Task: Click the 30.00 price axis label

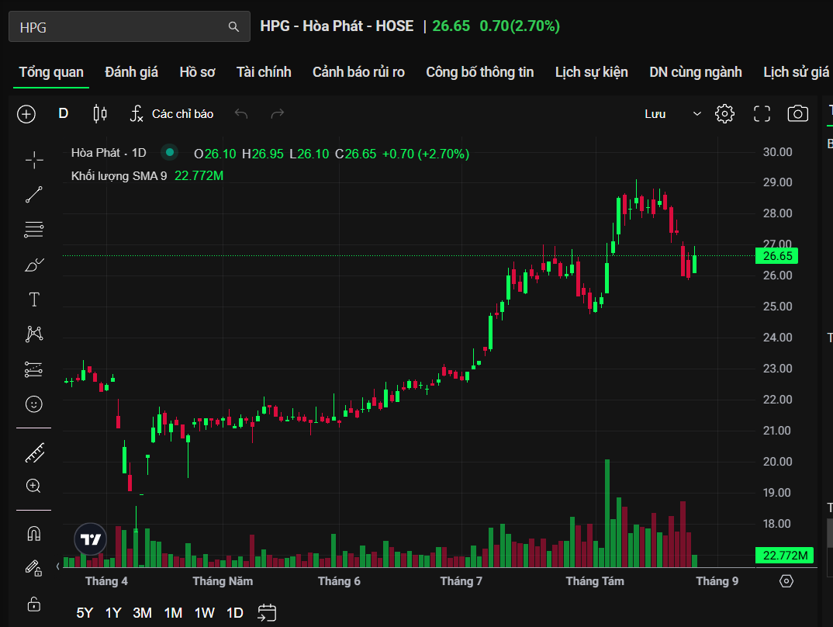Action: click(x=777, y=152)
